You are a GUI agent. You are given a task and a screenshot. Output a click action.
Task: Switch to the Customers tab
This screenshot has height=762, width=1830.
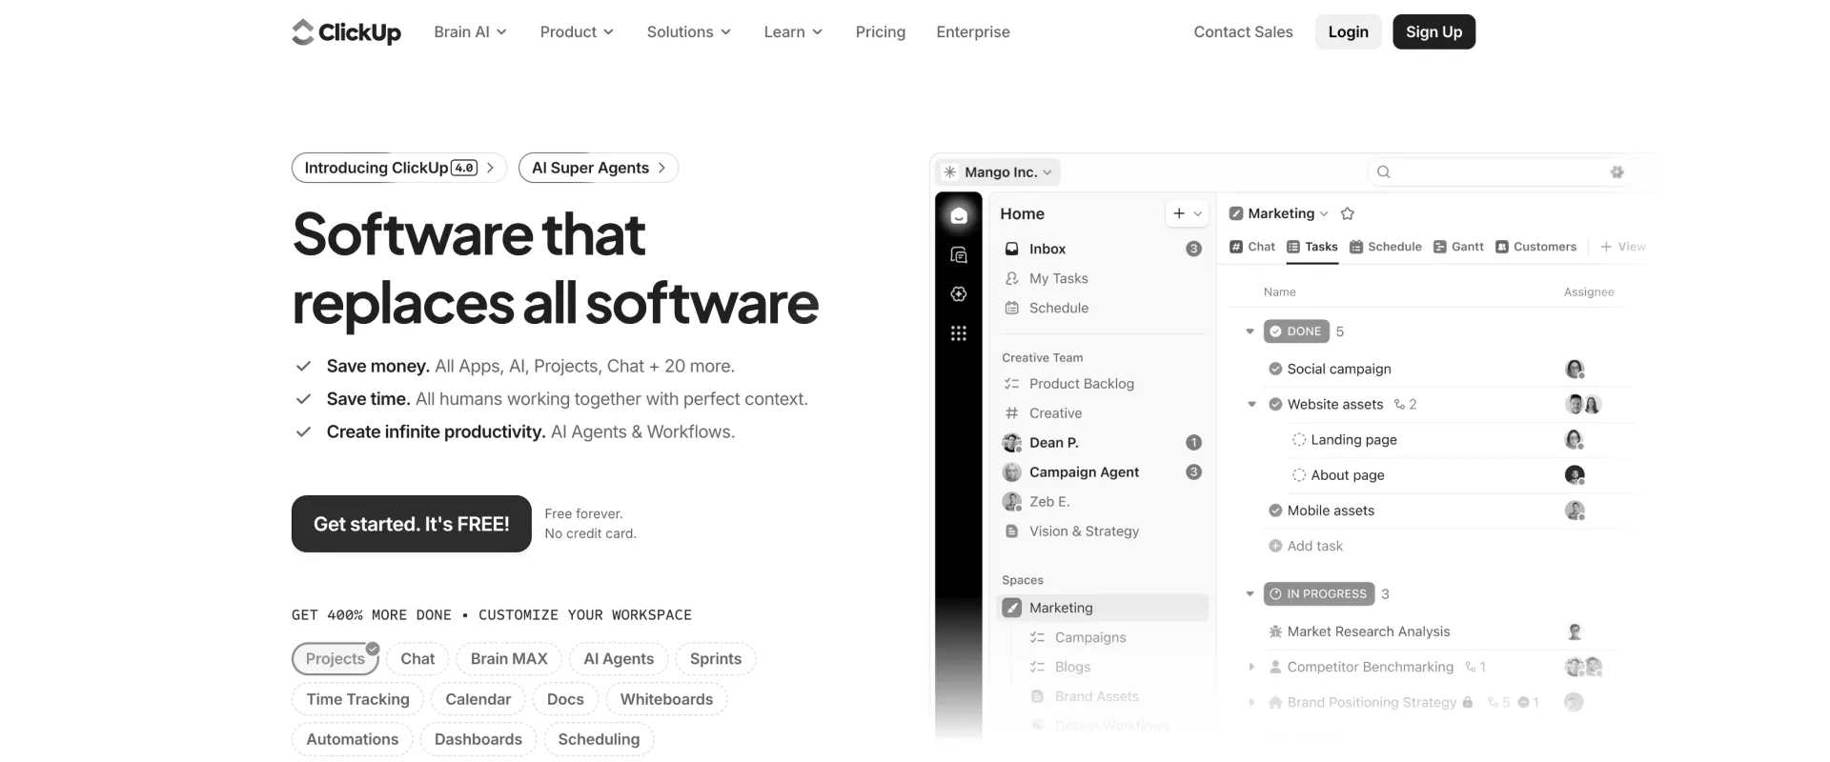[1535, 247]
